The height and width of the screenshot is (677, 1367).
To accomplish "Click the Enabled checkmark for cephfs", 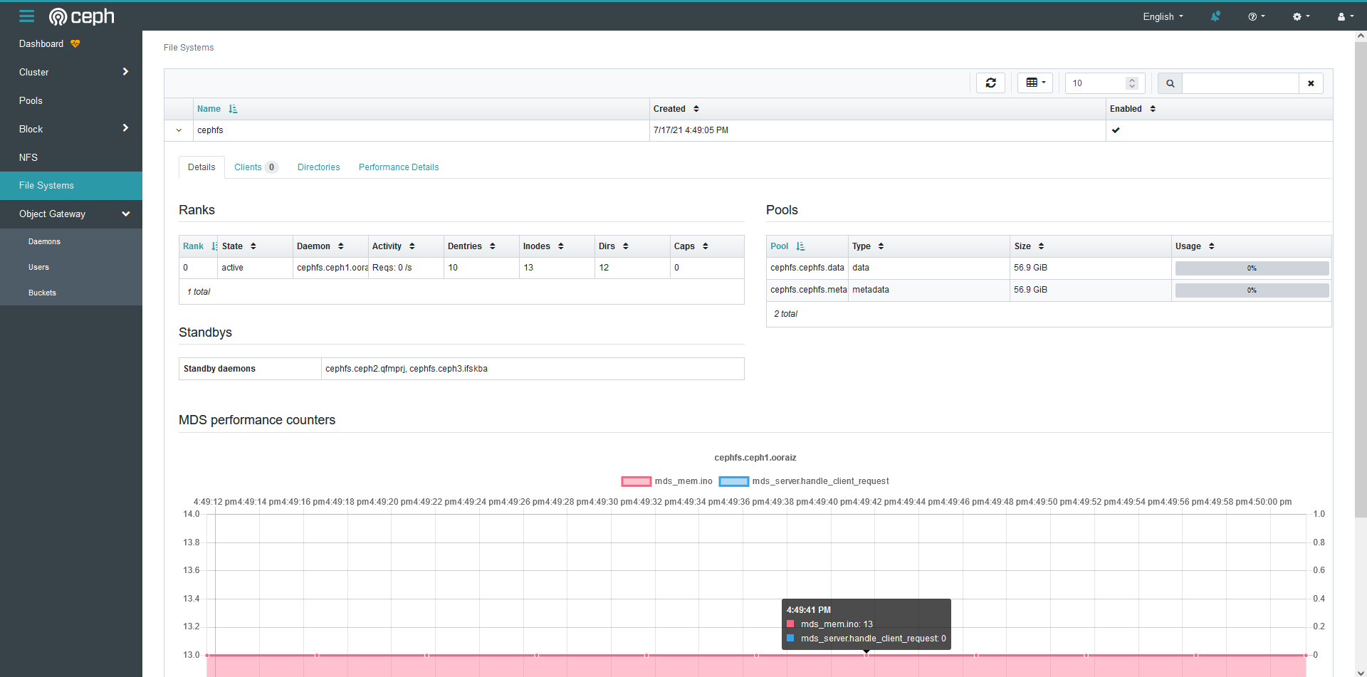I will click(1116, 130).
